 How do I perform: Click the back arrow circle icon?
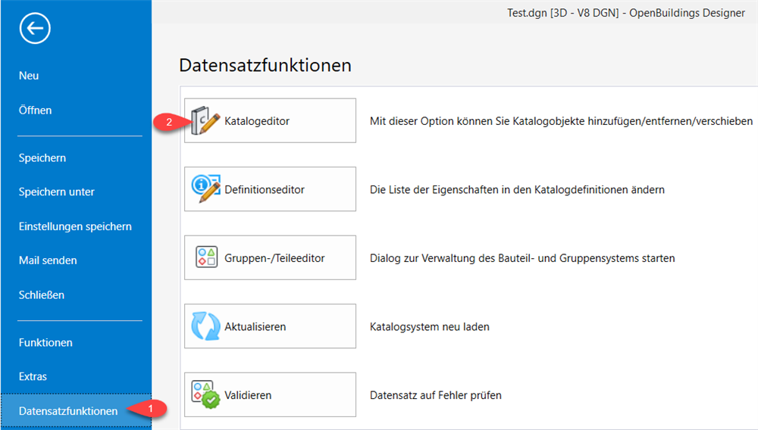[35, 29]
